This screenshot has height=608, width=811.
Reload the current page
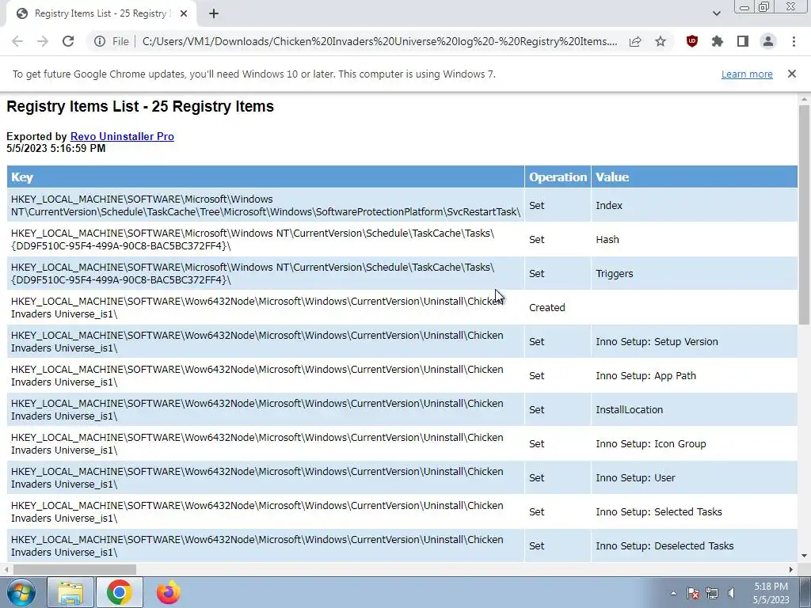(x=68, y=41)
